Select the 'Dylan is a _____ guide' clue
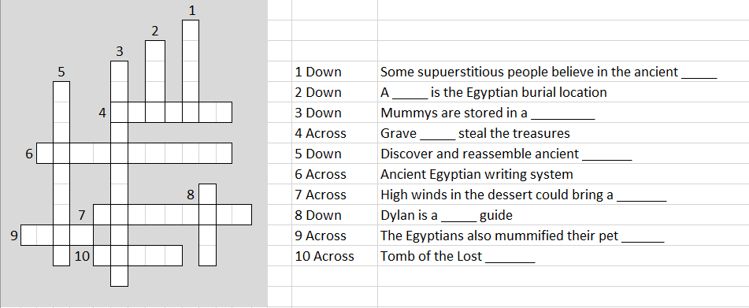Screen dimensions: 749x308 coord(447,215)
